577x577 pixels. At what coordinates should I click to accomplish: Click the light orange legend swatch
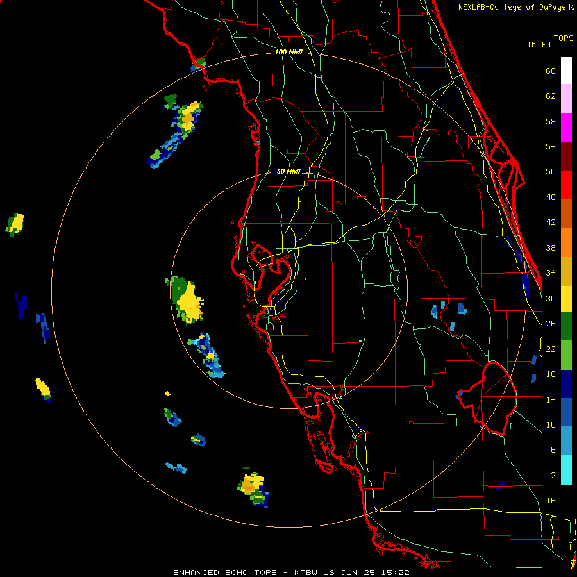pos(566,242)
